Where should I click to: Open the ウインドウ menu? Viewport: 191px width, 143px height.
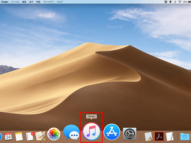click(48, 2)
